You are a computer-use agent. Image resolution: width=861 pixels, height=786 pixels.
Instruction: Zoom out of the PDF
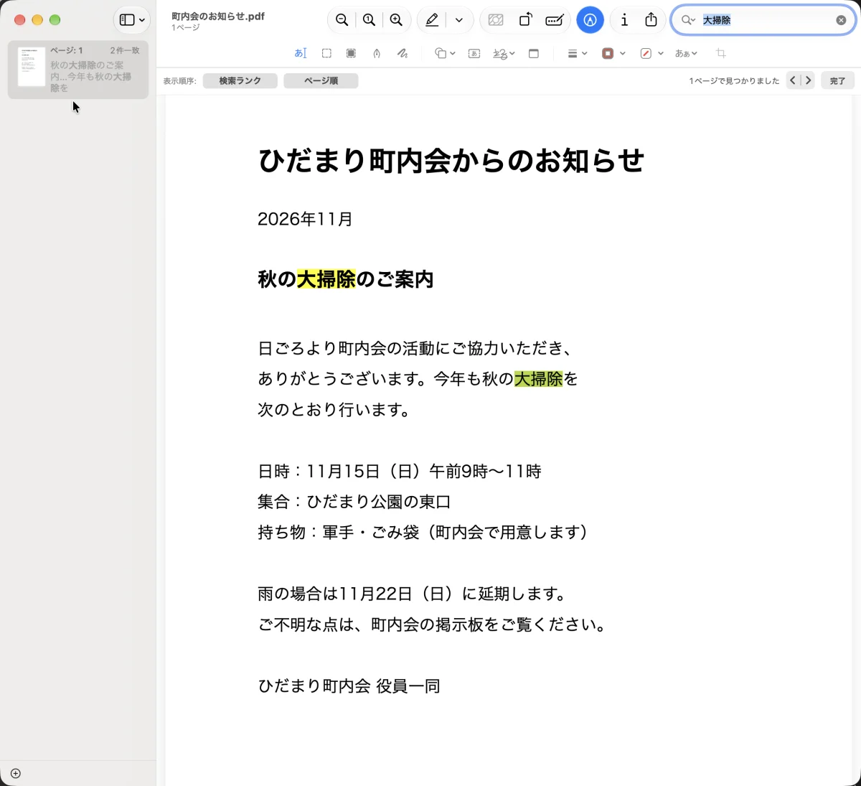click(x=342, y=20)
